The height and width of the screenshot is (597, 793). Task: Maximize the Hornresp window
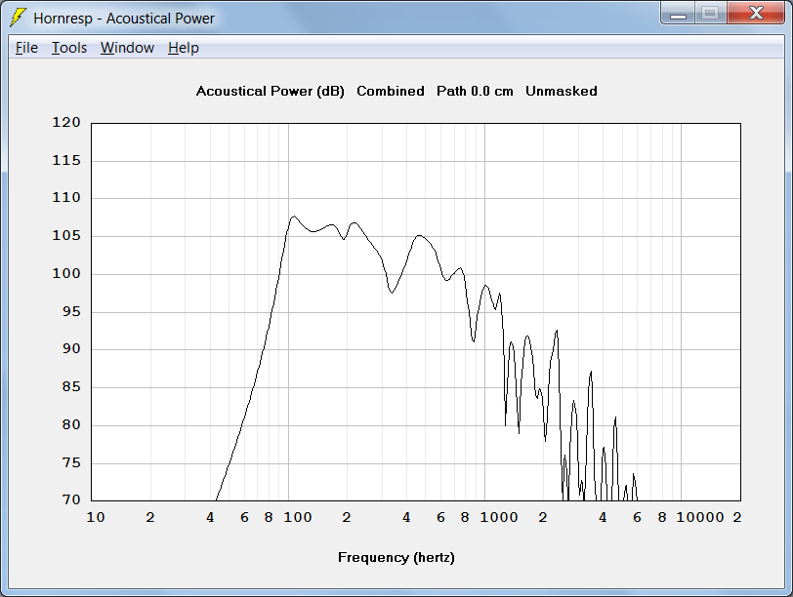(x=711, y=14)
